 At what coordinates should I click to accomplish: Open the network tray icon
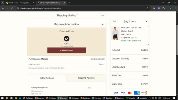point(156,98)
